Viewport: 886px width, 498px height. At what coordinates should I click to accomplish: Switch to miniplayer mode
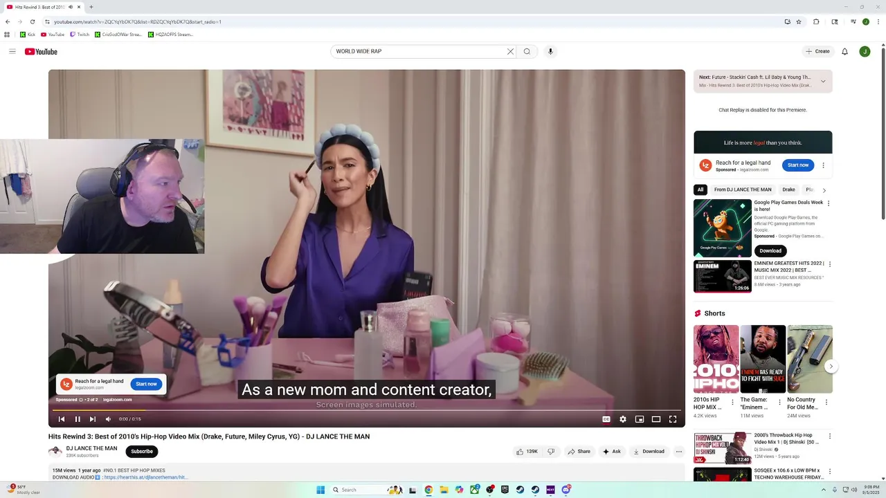[640, 419]
